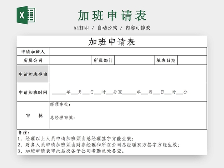Click note 2 about 财务人员申请加班
224x168 pixels.
pyautogui.click(x=98, y=145)
